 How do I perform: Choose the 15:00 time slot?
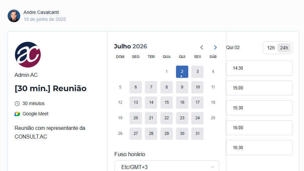point(259,88)
